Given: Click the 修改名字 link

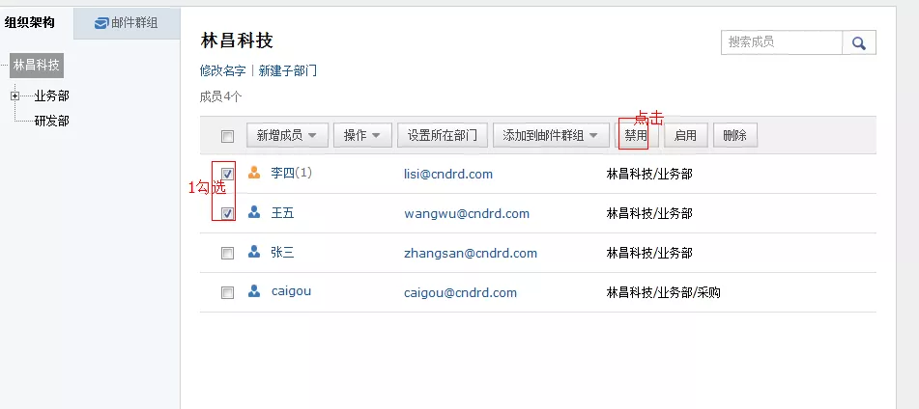Looking at the screenshot, I should [222, 71].
